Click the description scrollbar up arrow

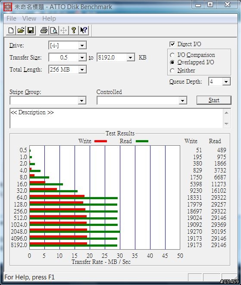[226, 113]
